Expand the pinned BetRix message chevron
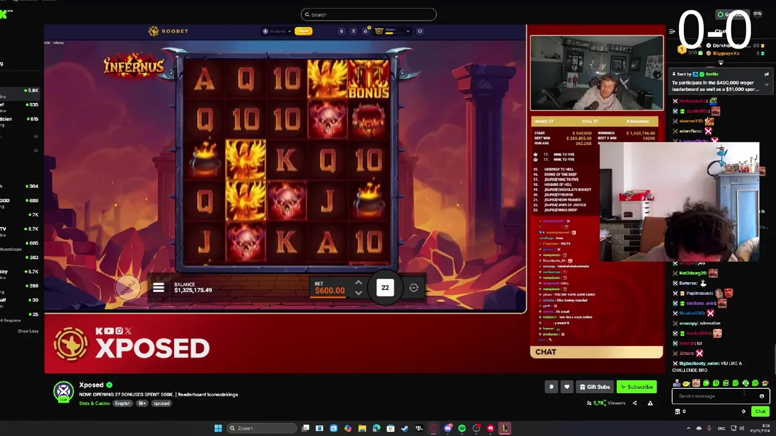 click(x=766, y=85)
